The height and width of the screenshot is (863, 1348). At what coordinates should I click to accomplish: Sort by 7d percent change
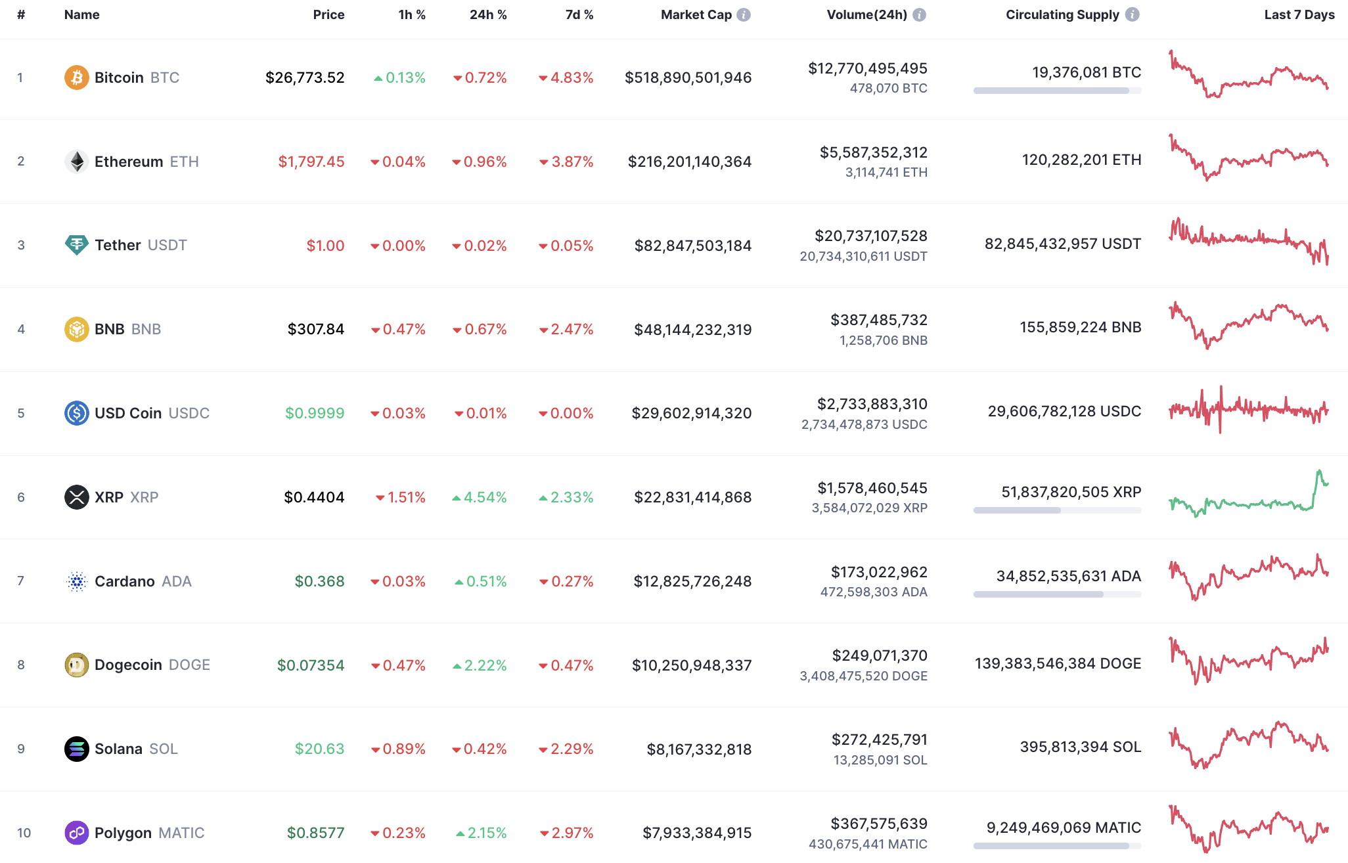(579, 14)
